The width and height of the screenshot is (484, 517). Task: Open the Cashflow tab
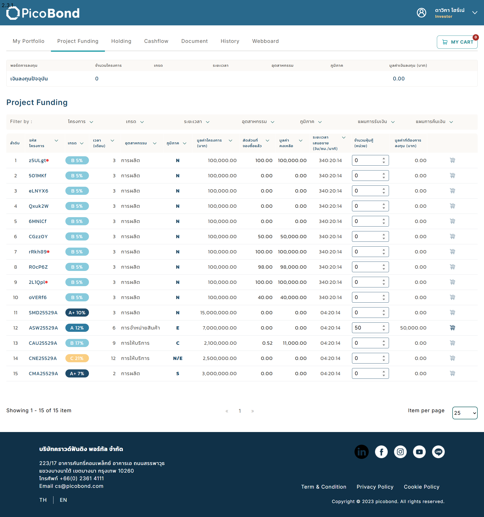click(x=156, y=41)
